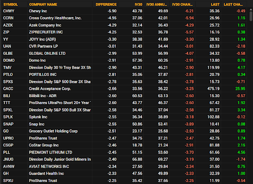Viewport: 253px width, 184px height.
Task: Select the CHWY symbol cell
Action: tap(9, 11)
